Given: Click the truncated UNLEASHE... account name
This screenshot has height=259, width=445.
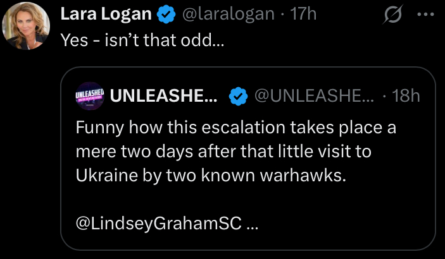Looking at the screenshot, I should click(164, 95).
